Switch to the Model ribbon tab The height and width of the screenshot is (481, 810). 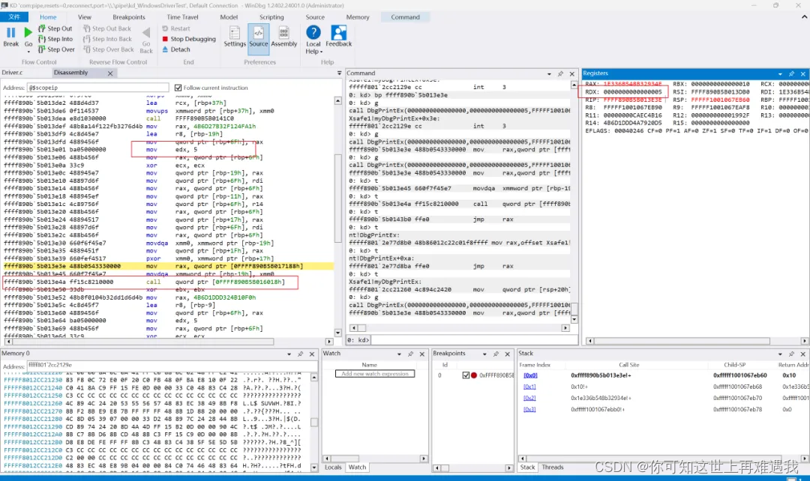pos(229,17)
